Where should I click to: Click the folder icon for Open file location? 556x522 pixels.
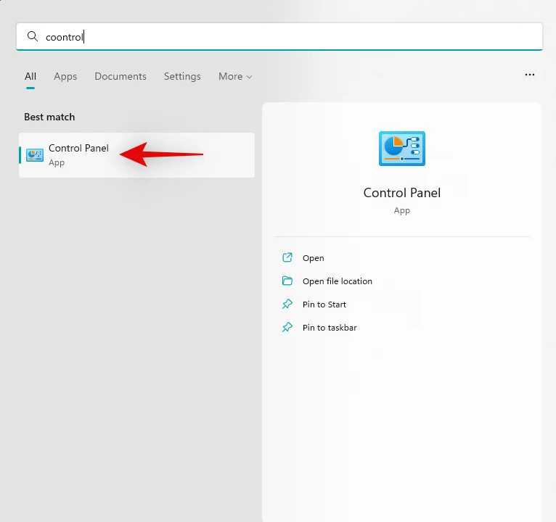[x=287, y=281]
